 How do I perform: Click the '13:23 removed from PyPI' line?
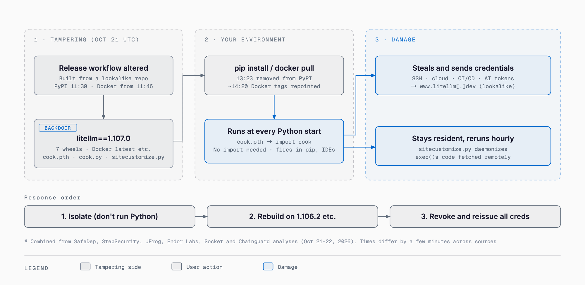(274, 79)
